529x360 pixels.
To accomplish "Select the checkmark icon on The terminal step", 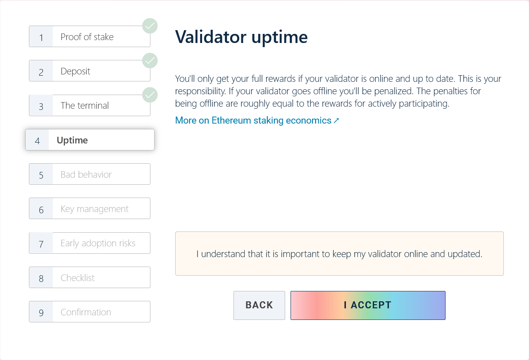I will [x=150, y=95].
